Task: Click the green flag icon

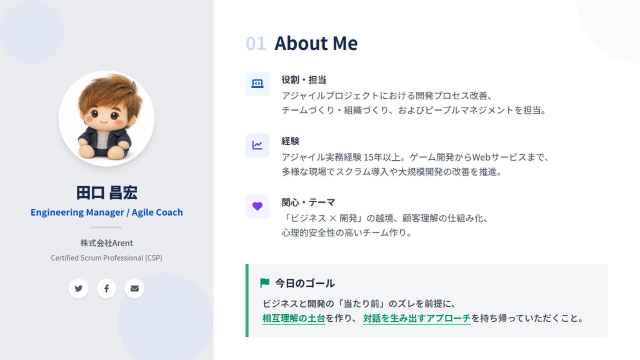Action: tap(265, 283)
